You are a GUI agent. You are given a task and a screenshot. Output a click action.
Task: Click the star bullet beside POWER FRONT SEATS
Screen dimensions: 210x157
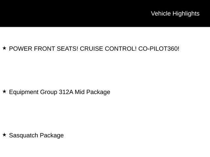pyautogui.click(x=4, y=48)
